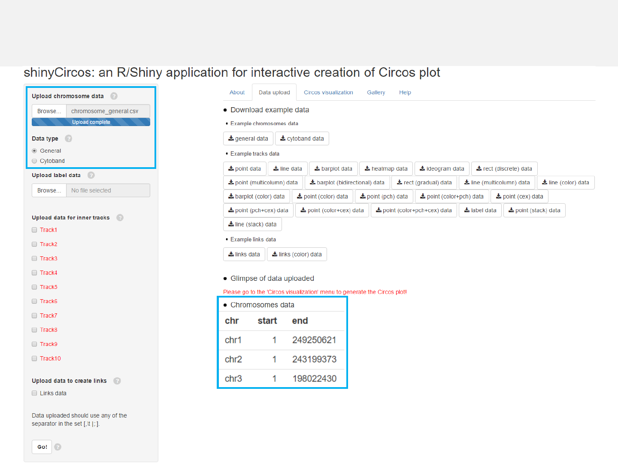Viewport: 618px width, 463px height.
Task: Click the chromosome_general.csv filename field
Action: [x=108, y=111]
